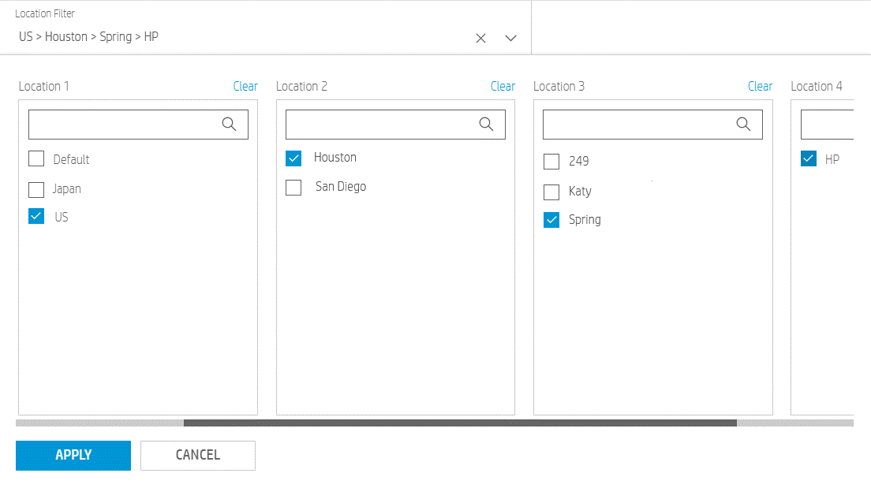Clear the filter using the X icon
This screenshot has width=871, height=488.
pyautogui.click(x=480, y=37)
